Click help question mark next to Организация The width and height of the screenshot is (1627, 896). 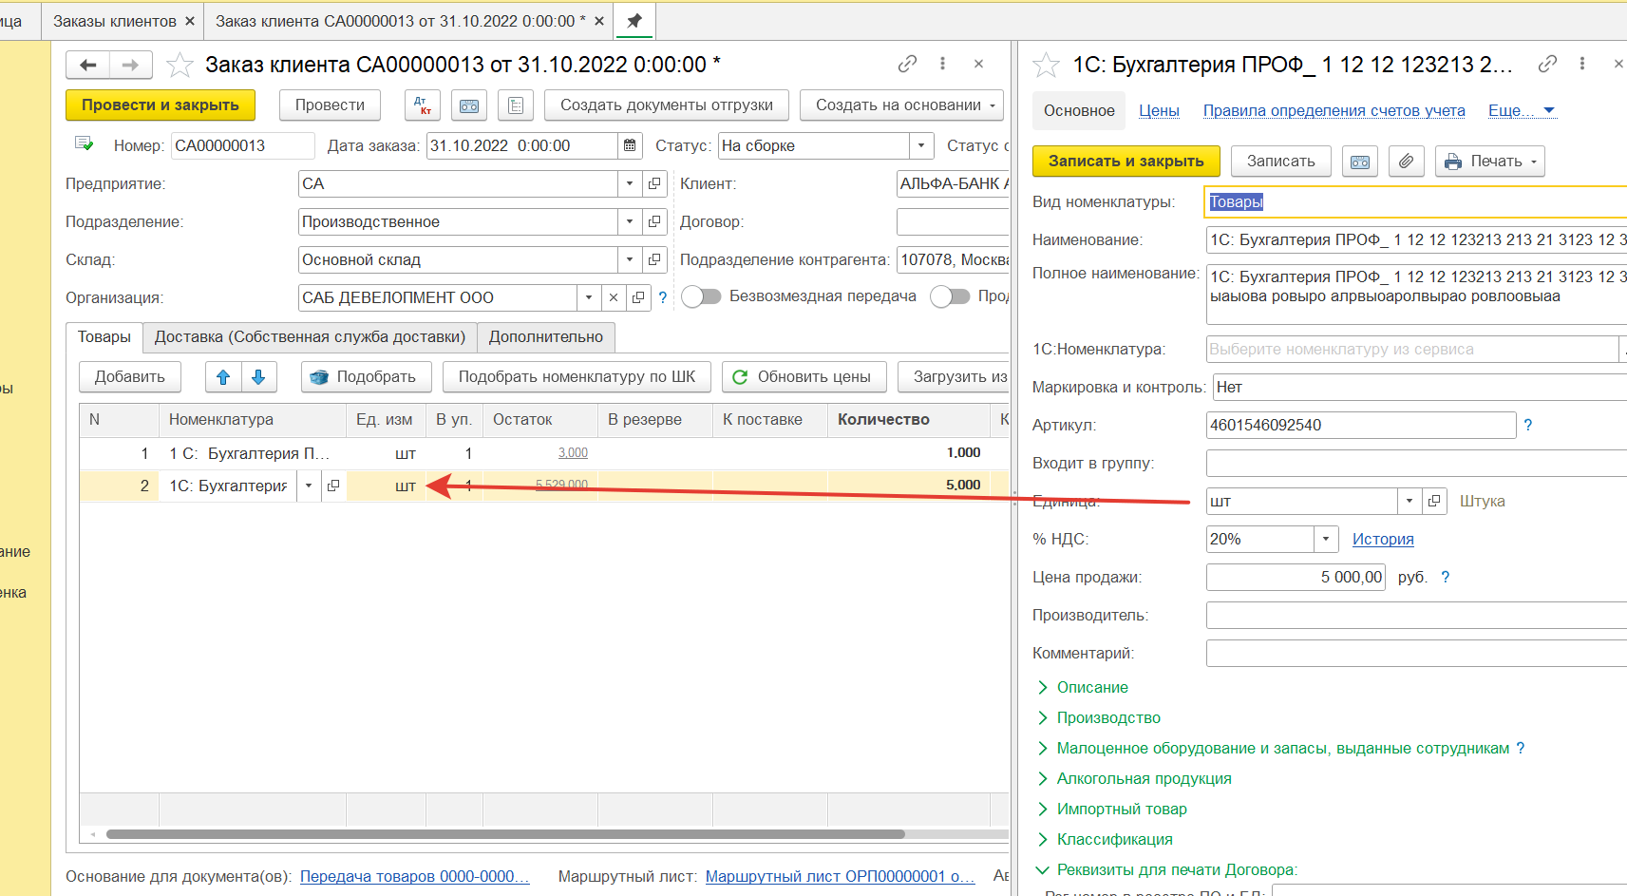[x=662, y=297]
